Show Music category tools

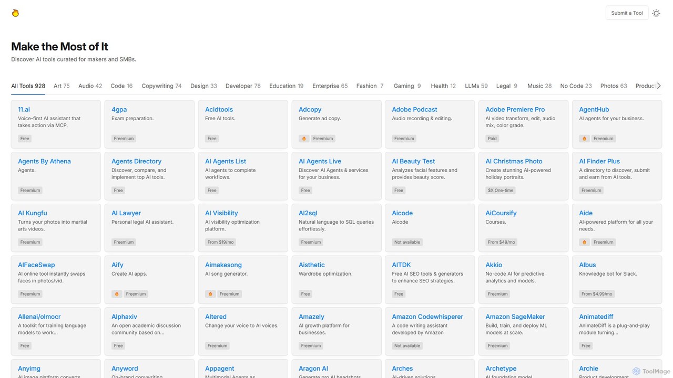(x=539, y=86)
